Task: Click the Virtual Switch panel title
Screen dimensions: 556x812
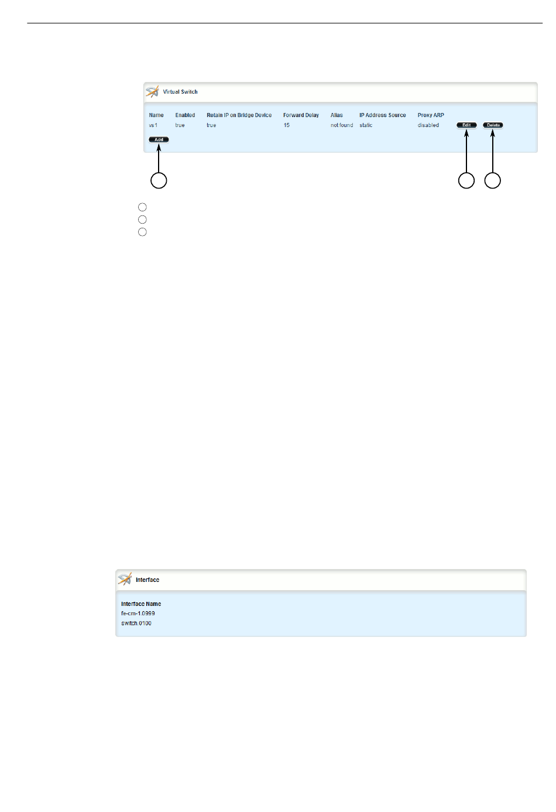Action: coord(180,92)
